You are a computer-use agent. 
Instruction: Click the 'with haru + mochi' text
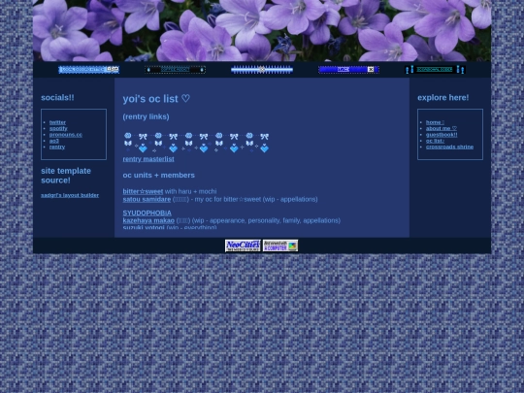[x=190, y=191]
